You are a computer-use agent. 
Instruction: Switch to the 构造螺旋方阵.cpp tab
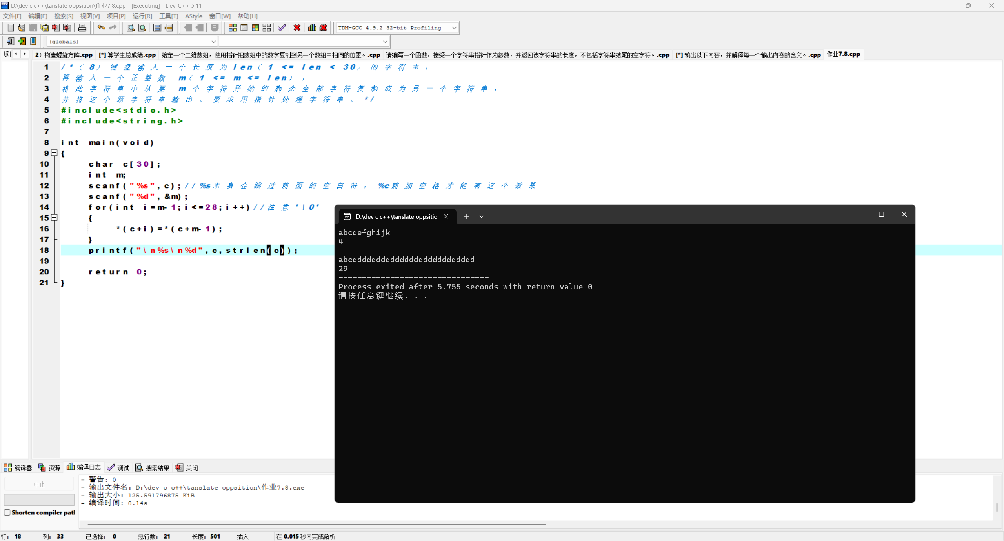(x=64, y=55)
